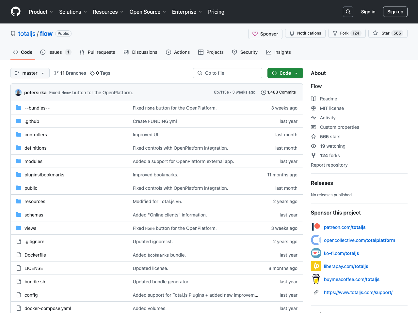The image size is (418, 313).
Task: Open the Insights tab
Action: pos(279,52)
